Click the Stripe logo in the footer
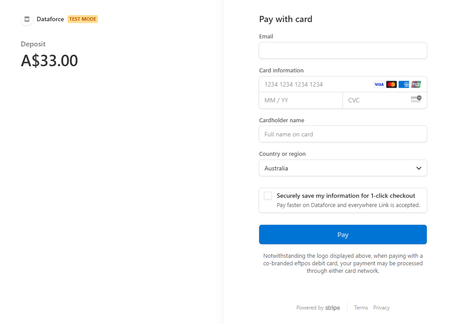 332,307
